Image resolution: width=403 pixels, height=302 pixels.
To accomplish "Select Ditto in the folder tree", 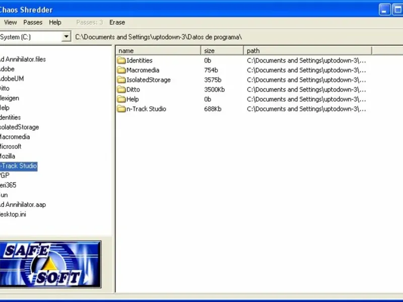I will coord(5,89).
